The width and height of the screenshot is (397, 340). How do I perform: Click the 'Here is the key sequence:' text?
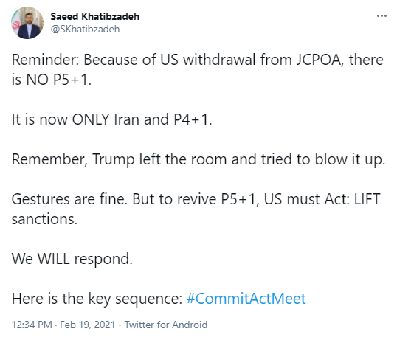tap(97, 299)
